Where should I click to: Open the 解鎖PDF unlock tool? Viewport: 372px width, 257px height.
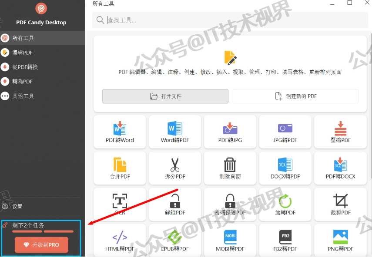[175, 204]
